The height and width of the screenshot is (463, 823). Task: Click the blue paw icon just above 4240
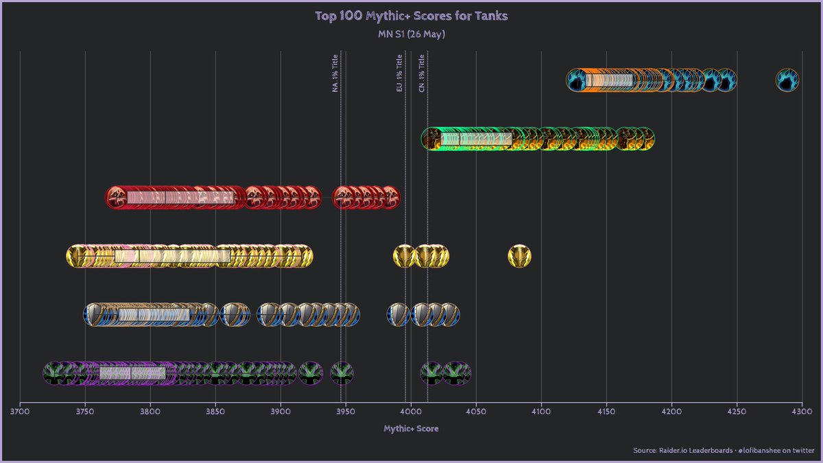(725, 80)
